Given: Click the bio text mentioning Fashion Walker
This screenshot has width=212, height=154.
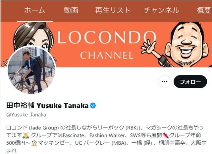Looking at the screenshot, I should point(107,135).
